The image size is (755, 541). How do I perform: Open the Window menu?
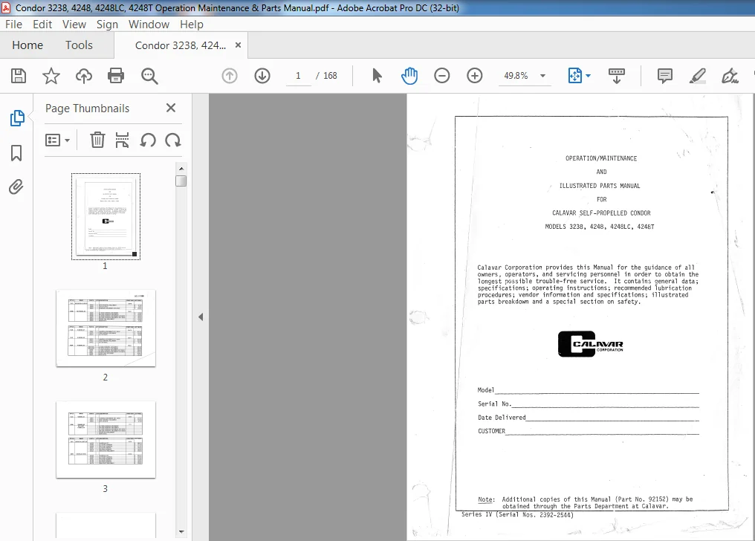pos(149,24)
